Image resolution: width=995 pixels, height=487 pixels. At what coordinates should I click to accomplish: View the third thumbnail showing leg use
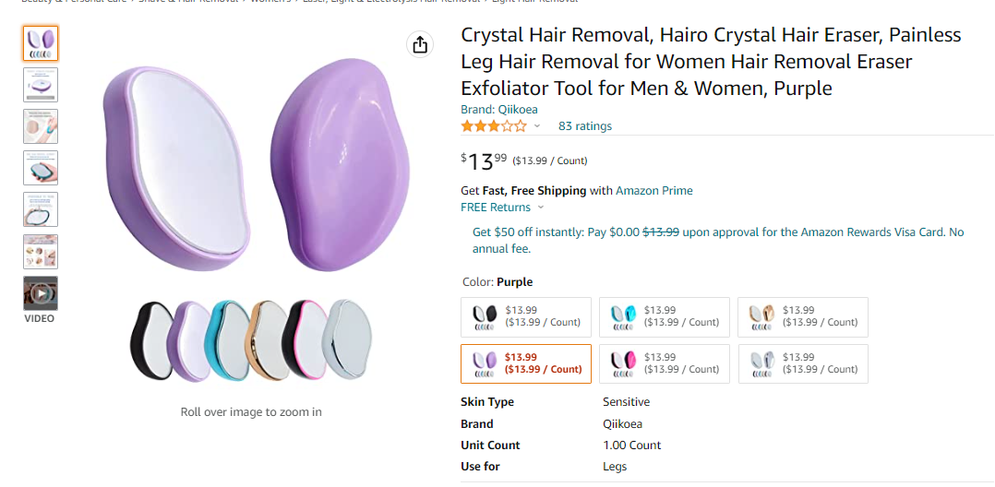tap(41, 126)
